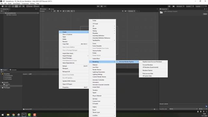The width and height of the screenshot is (208, 117).
Task: Click the Play button
Action: 98,6
